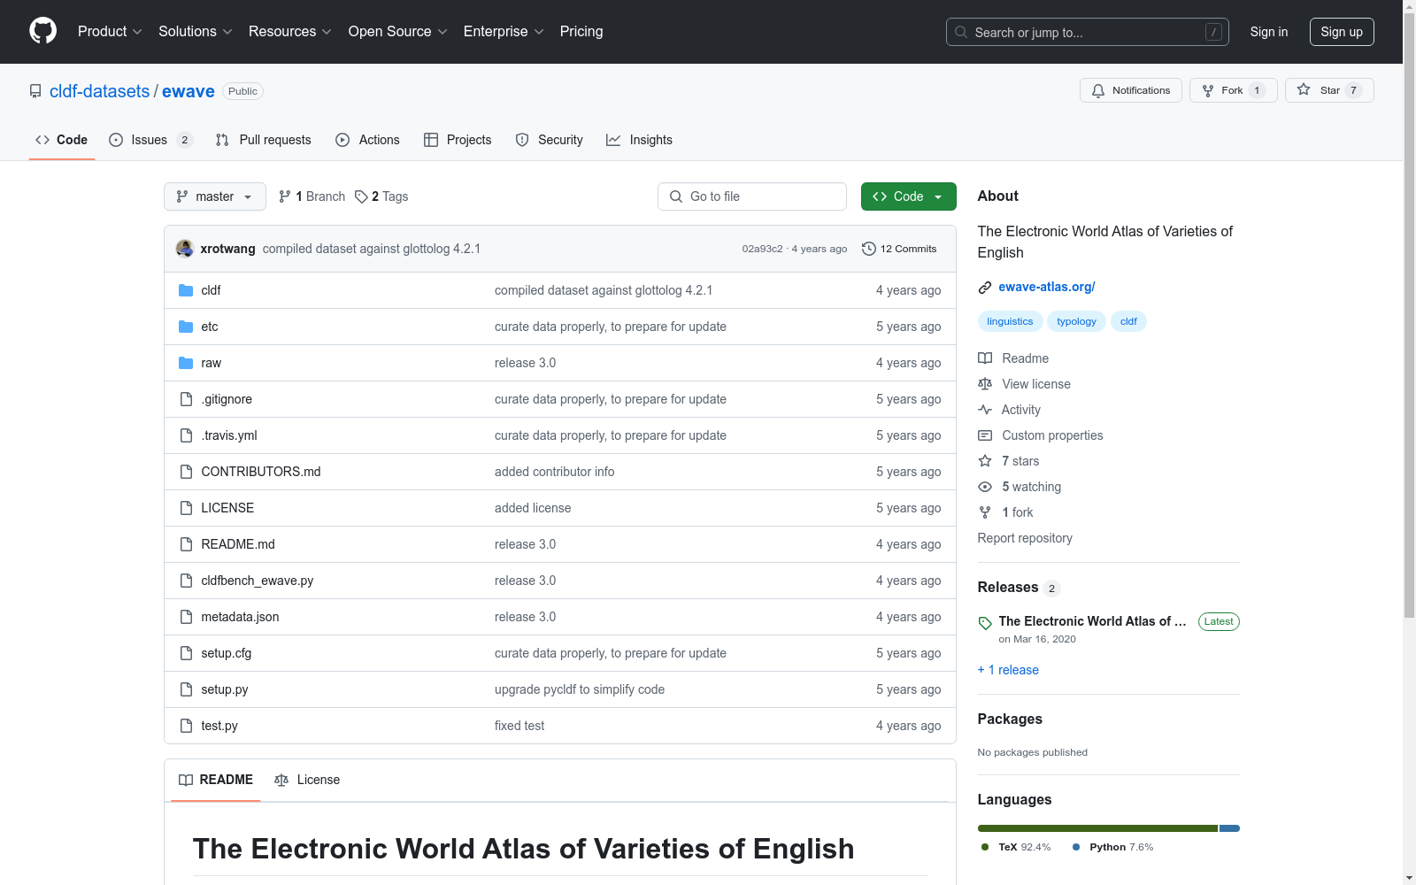
Task: Click the Go to file input
Action: pos(752,196)
